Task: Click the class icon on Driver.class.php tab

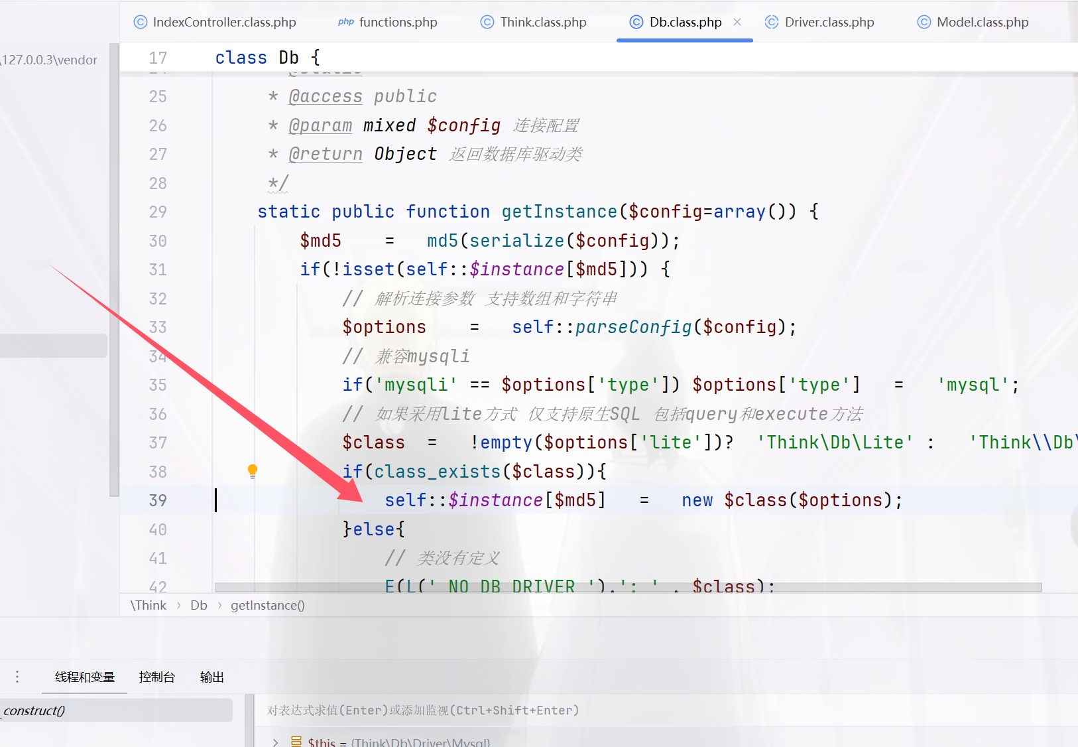Action: (772, 22)
